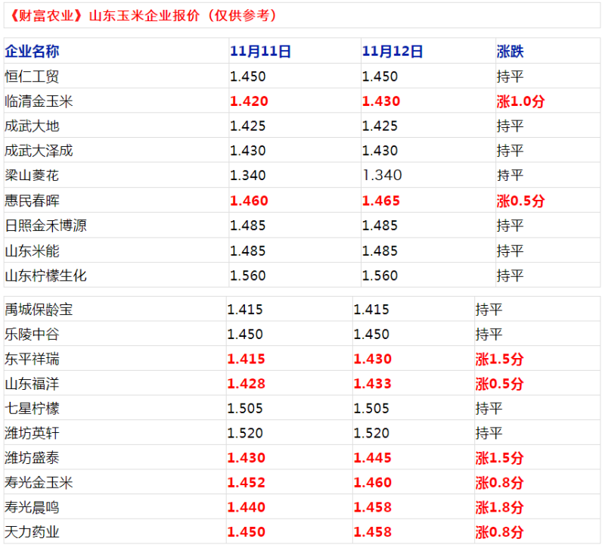Click the 涨1.8分 change cell
605x548 pixels.
(499, 507)
